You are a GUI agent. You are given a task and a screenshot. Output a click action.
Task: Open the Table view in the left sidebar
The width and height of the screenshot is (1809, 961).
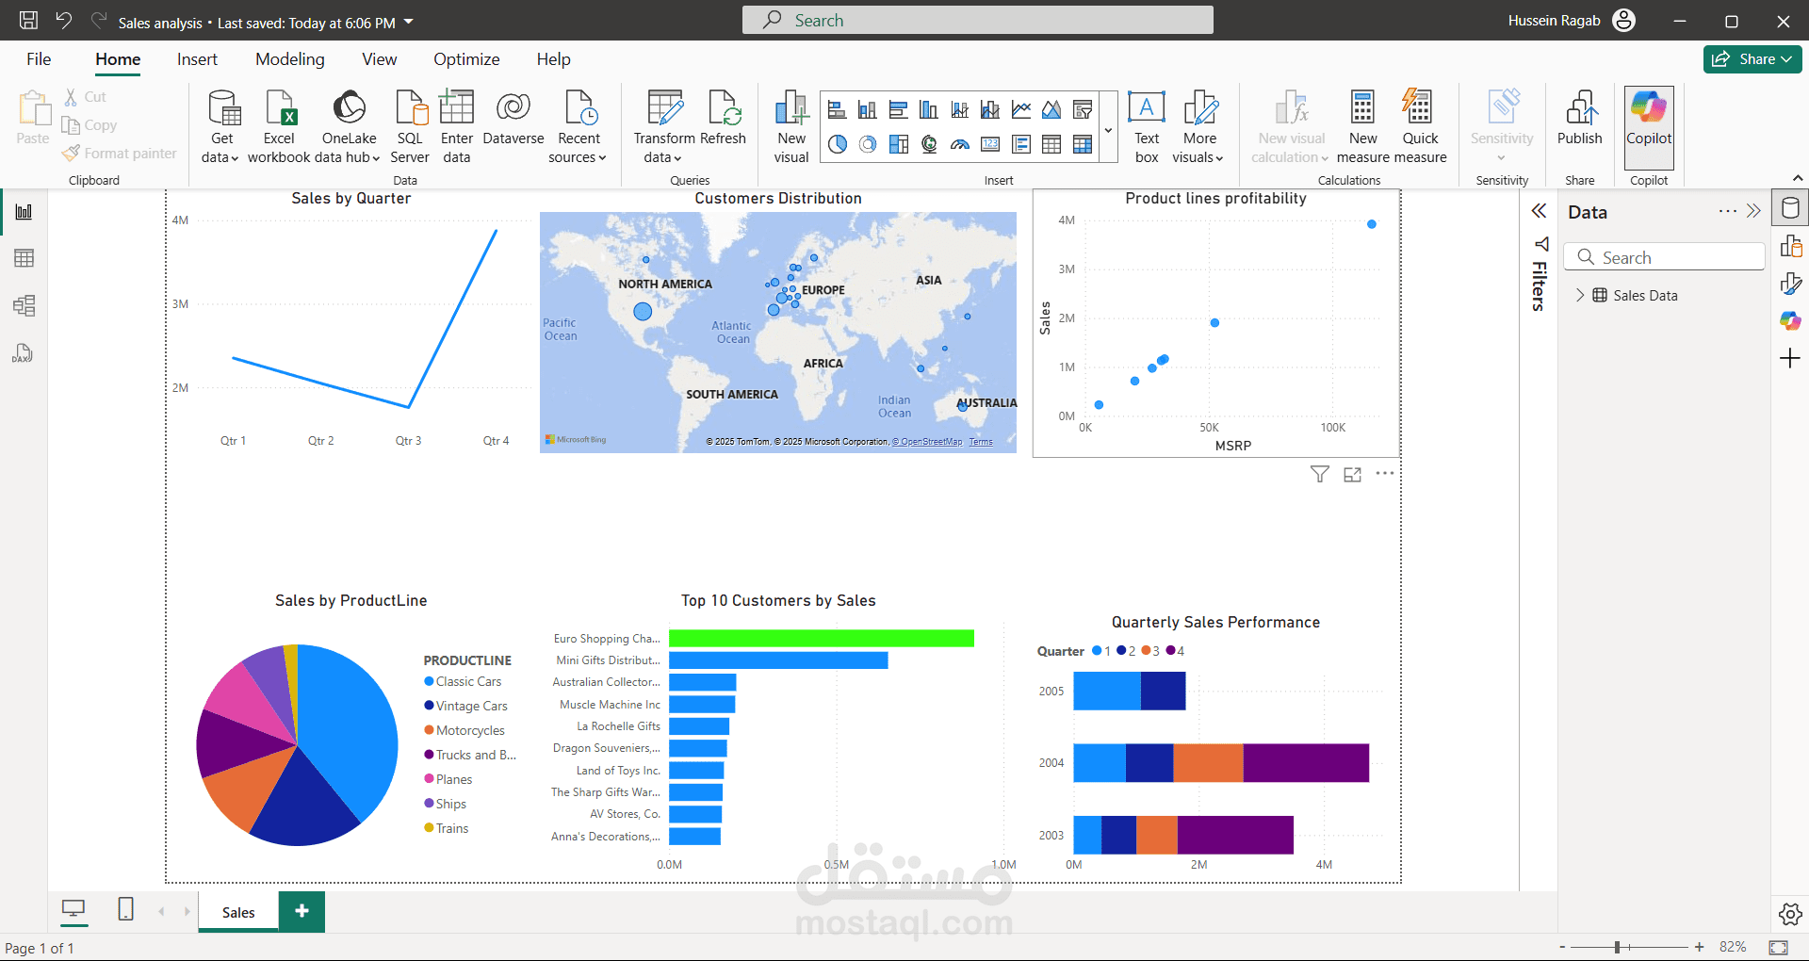click(24, 258)
